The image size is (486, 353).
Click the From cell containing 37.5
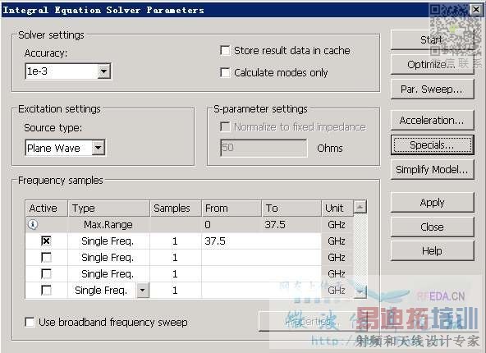(x=232, y=241)
